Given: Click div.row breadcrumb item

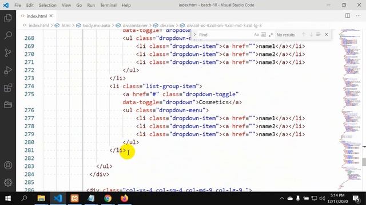Looking at the screenshot, I should pyautogui.click(x=167, y=26).
